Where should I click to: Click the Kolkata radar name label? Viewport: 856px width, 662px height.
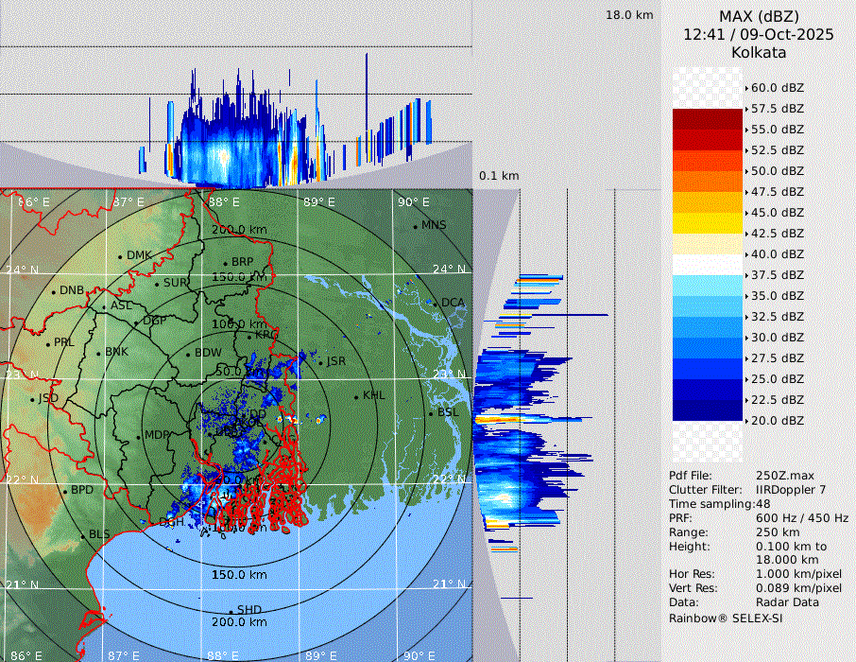pyautogui.click(x=759, y=52)
